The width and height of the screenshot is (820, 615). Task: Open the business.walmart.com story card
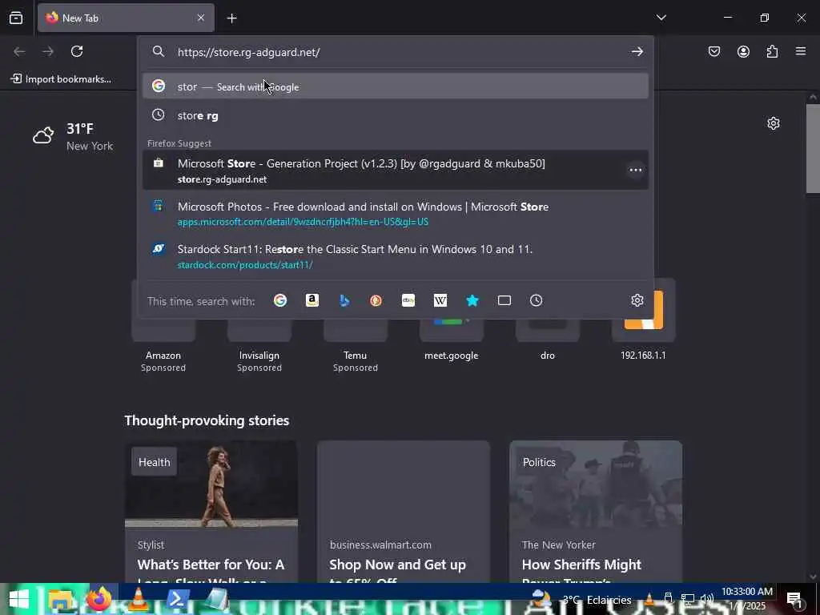404,512
